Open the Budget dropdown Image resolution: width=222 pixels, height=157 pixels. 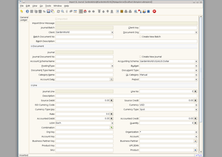pos(196,66)
